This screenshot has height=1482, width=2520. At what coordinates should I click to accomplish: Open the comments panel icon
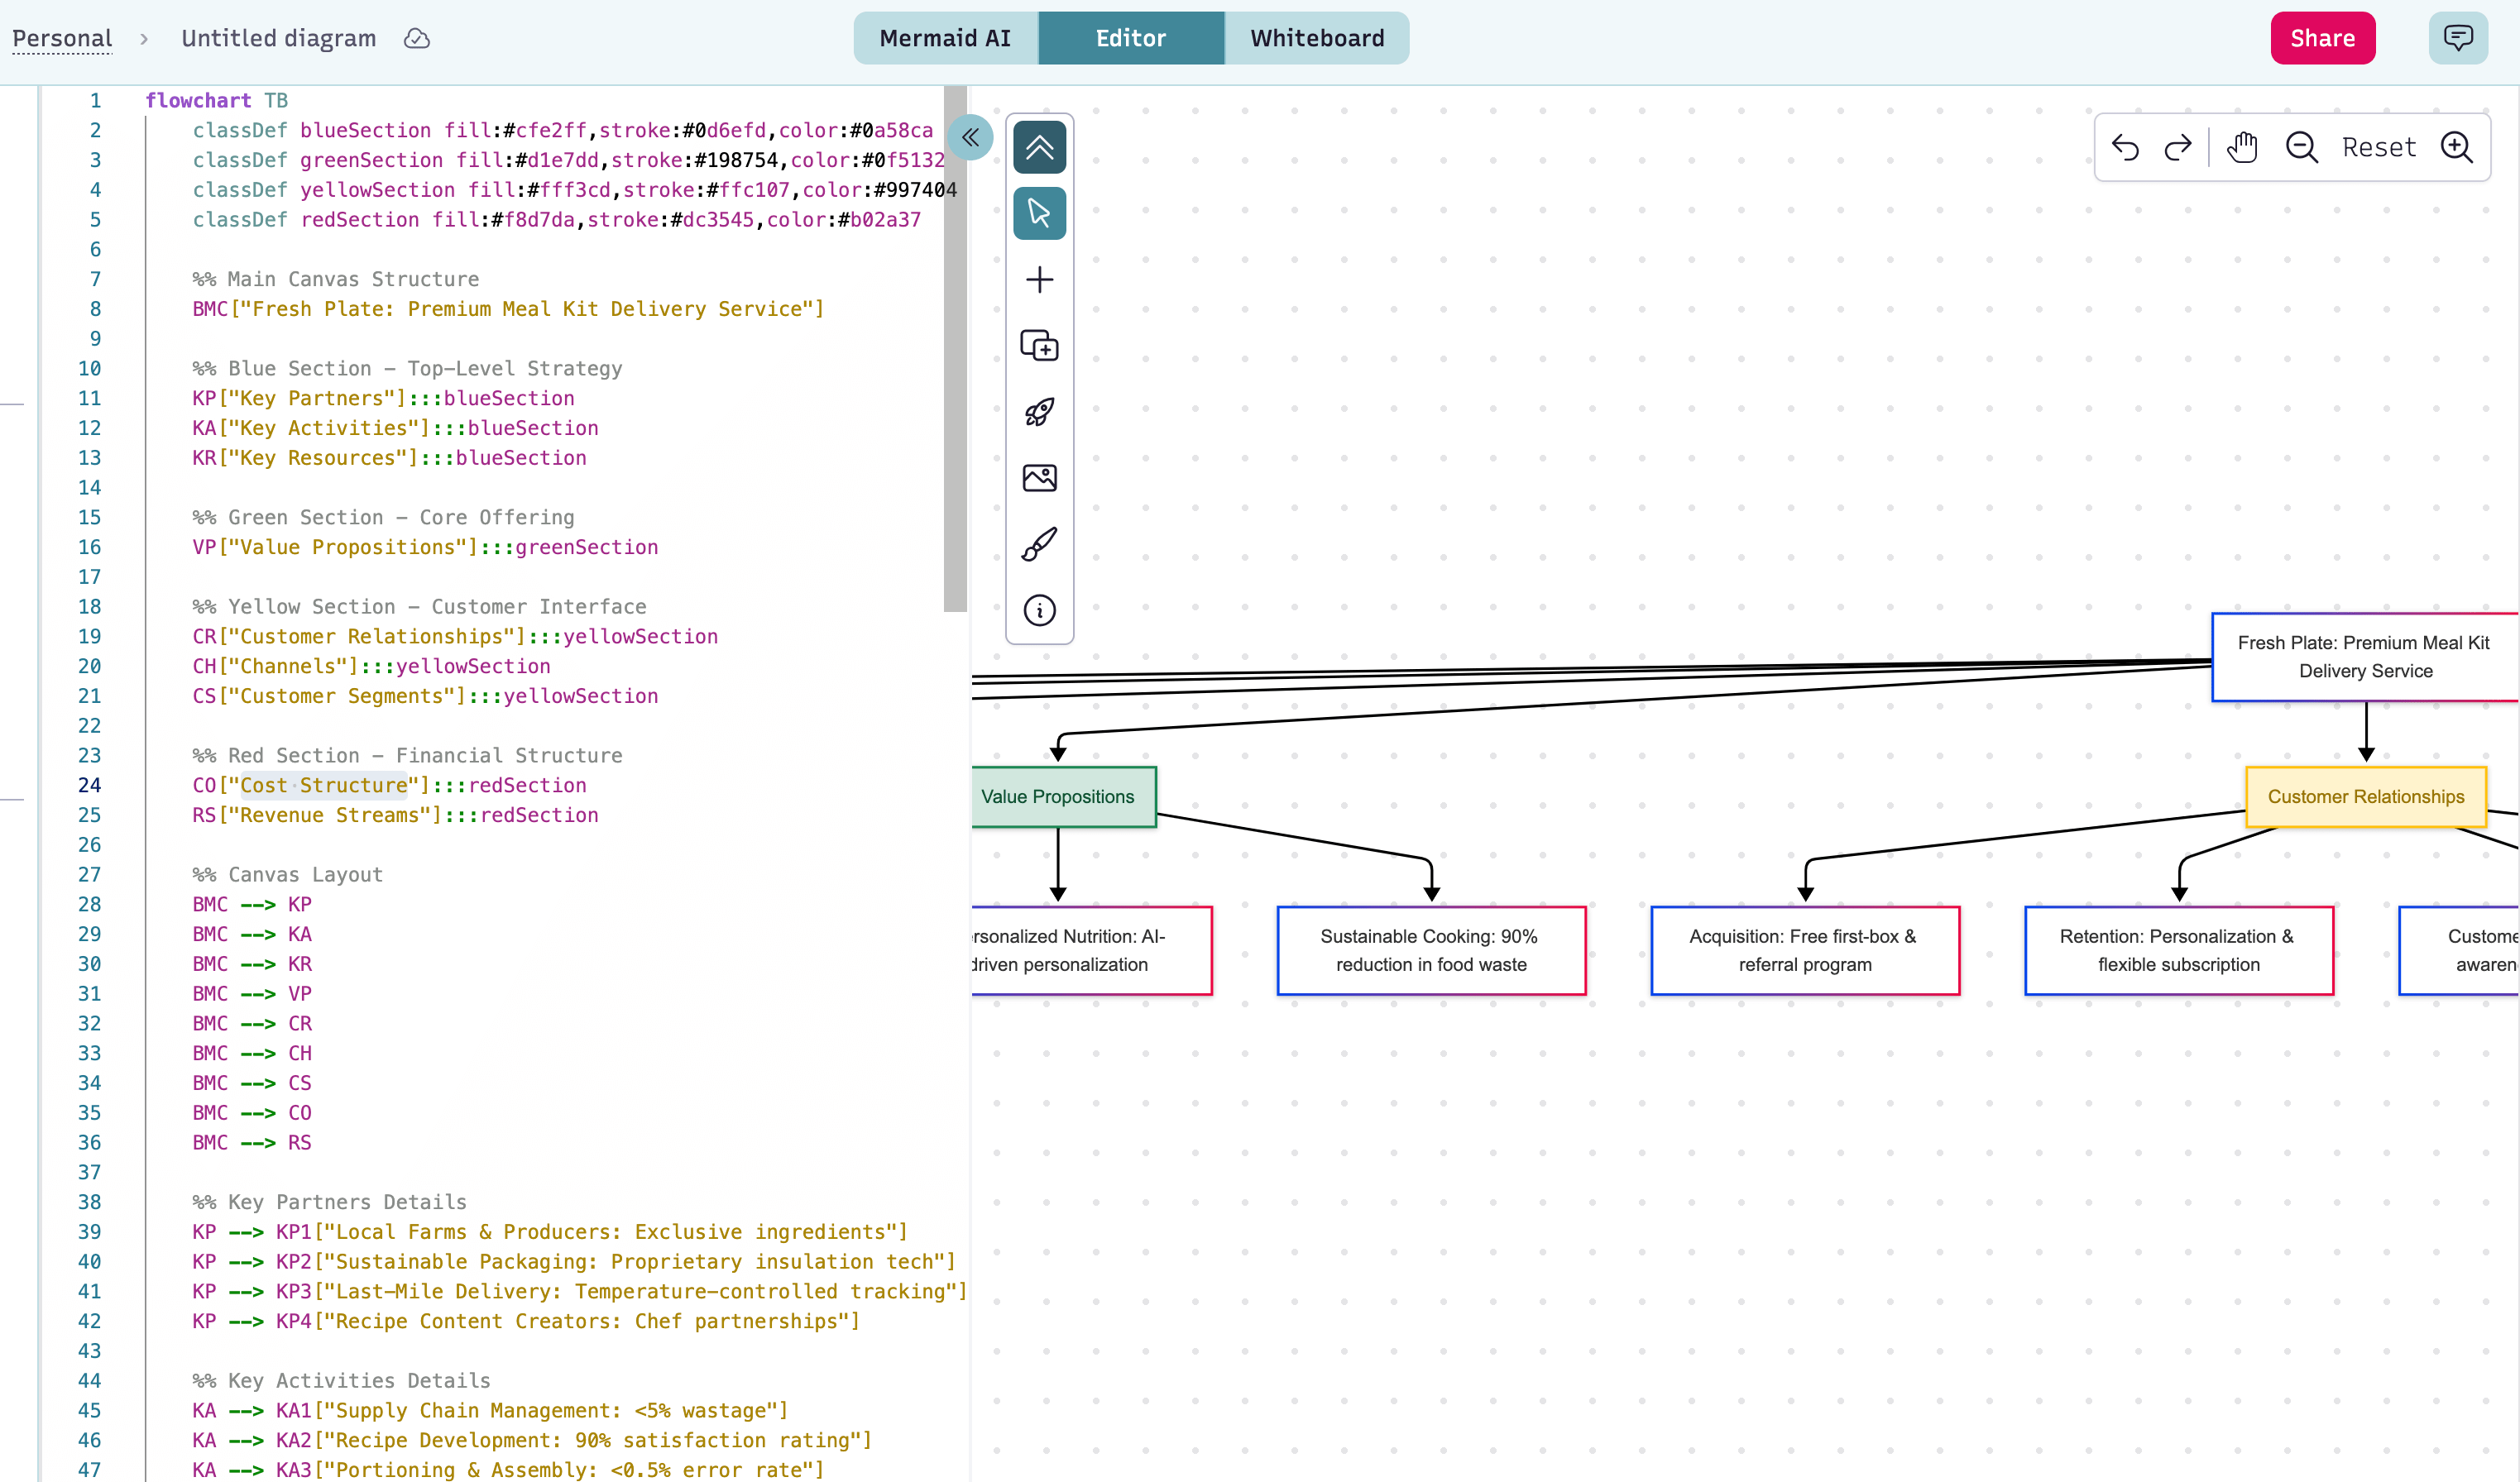click(2457, 38)
